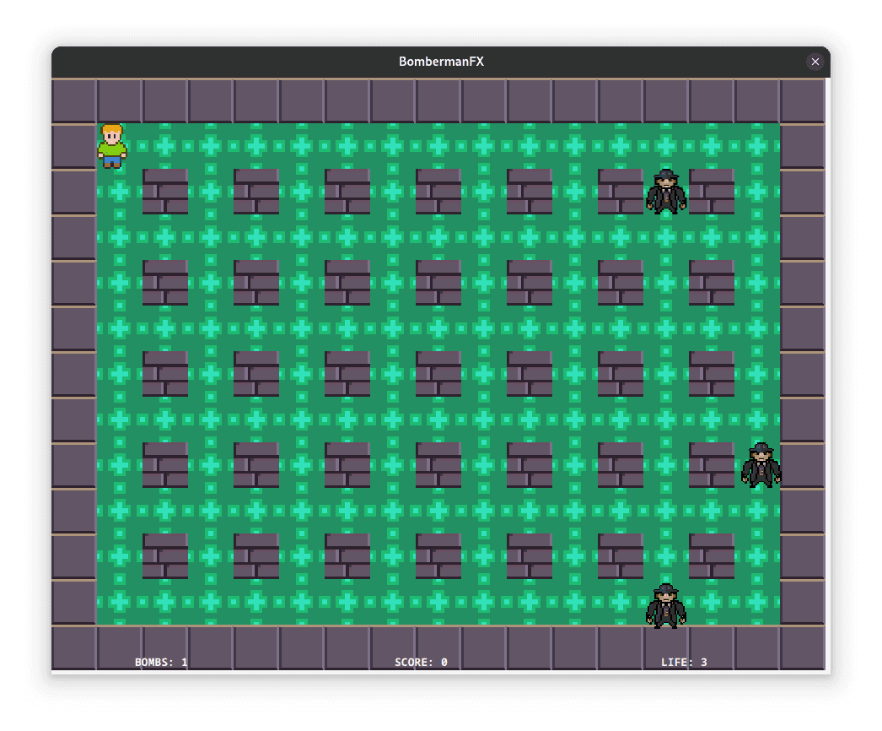Screen dimensions: 882x731
Task: Click the BombermanFX window title
Action: pos(441,62)
